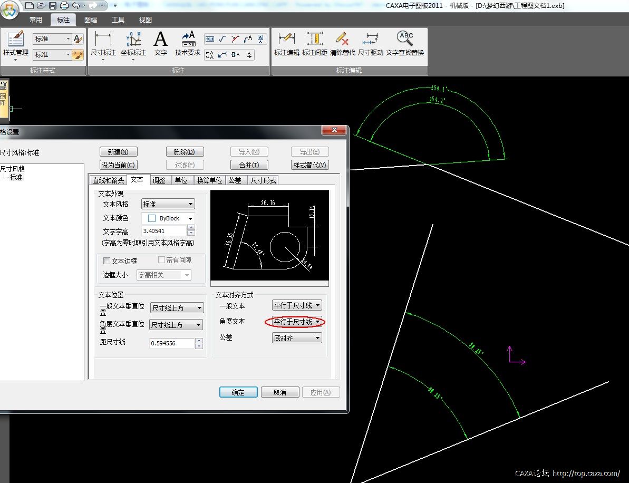Toggle the 文本边框 checkbox
The height and width of the screenshot is (483, 629).
(x=107, y=261)
